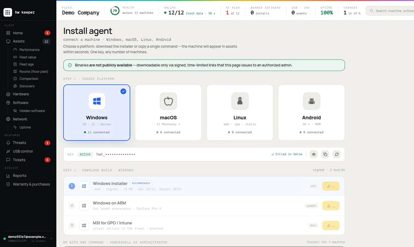This screenshot has width=414, height=247.
Task: Click the Changes 1 in 24 h stat
Action: pos(352,11)
